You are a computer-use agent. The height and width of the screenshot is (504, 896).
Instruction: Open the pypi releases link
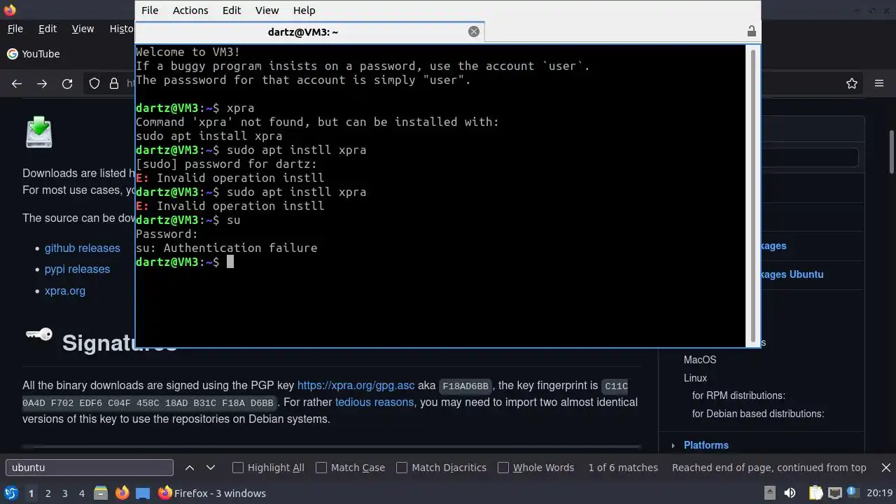(77, 269)
